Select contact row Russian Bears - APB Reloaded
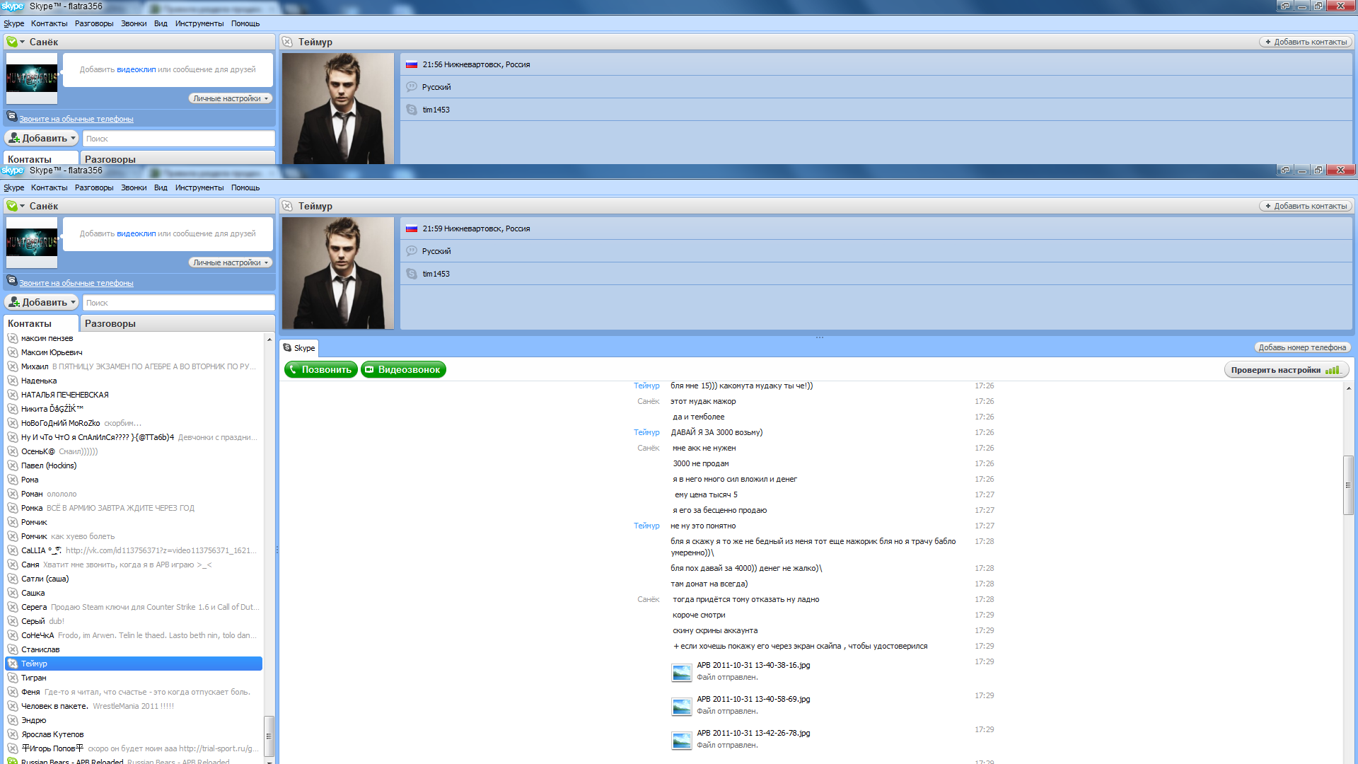 pyautogui.click(x=134, y=761)
